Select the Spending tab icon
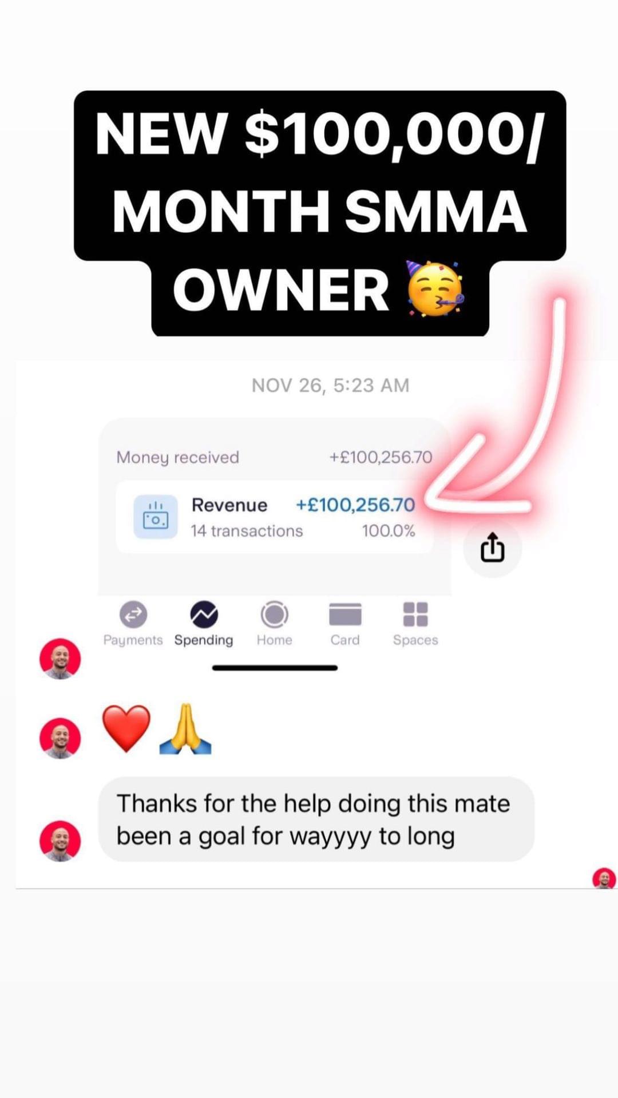Viewport: 618px width, 1098px height. [x=204, y=615]
